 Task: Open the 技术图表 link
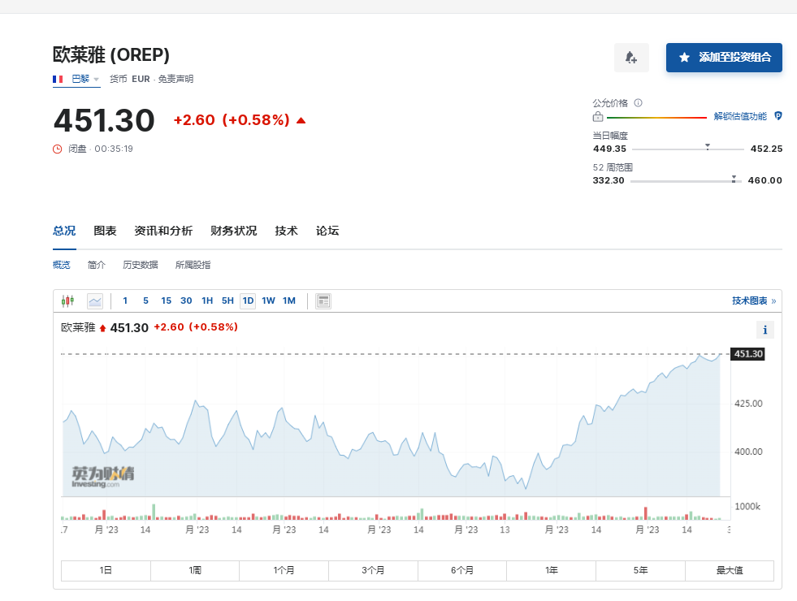coord(754,300)
